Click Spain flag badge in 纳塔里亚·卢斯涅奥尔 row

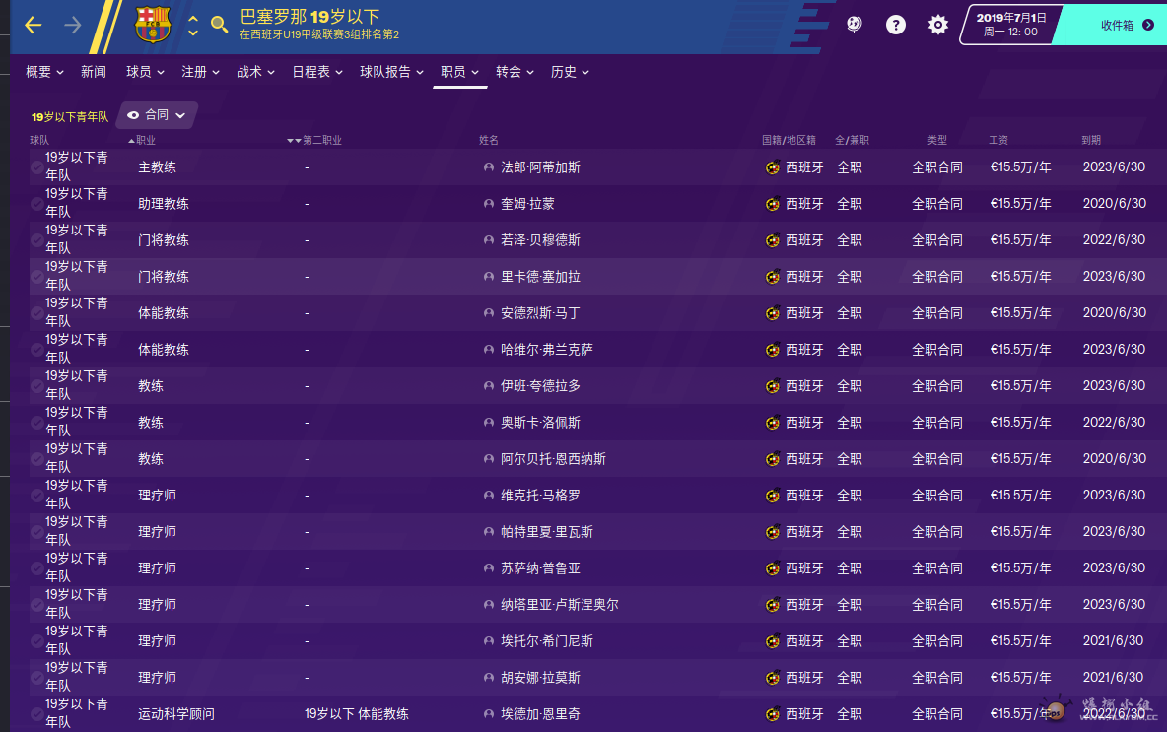773,605
